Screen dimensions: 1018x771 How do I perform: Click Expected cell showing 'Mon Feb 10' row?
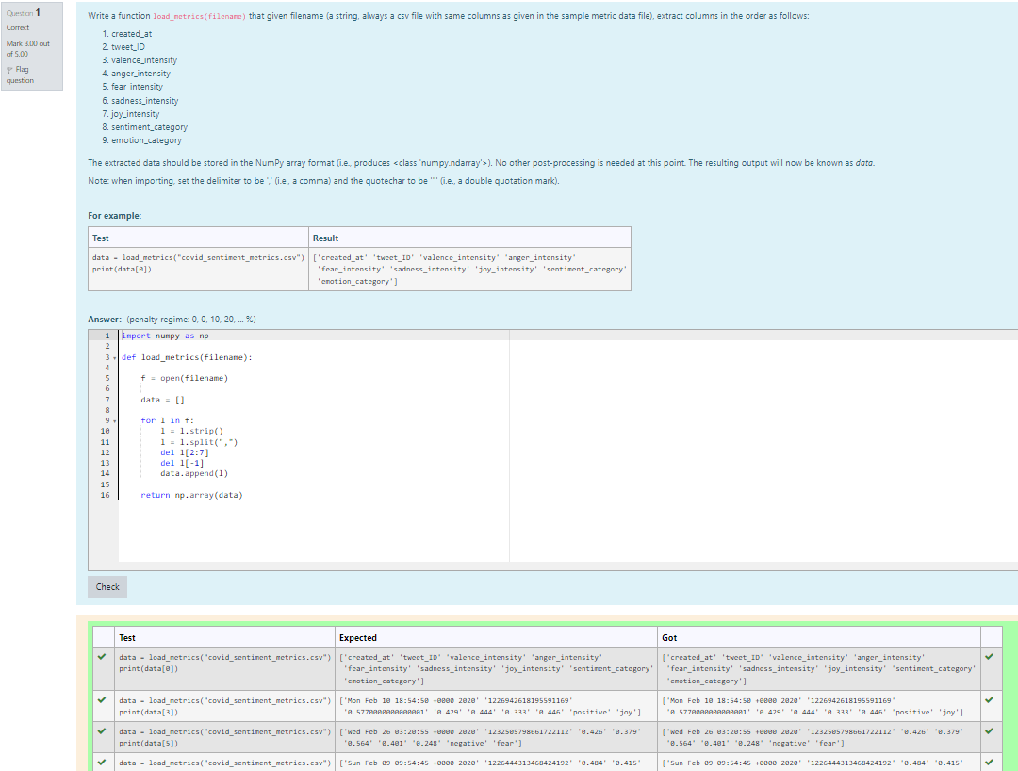[496, 706]
